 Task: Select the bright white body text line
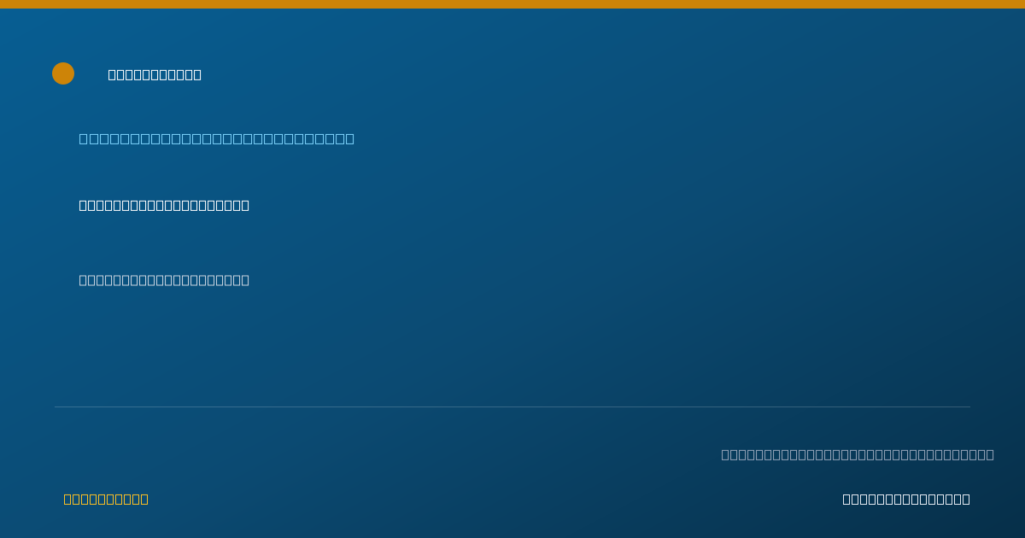tap(164, 205)
